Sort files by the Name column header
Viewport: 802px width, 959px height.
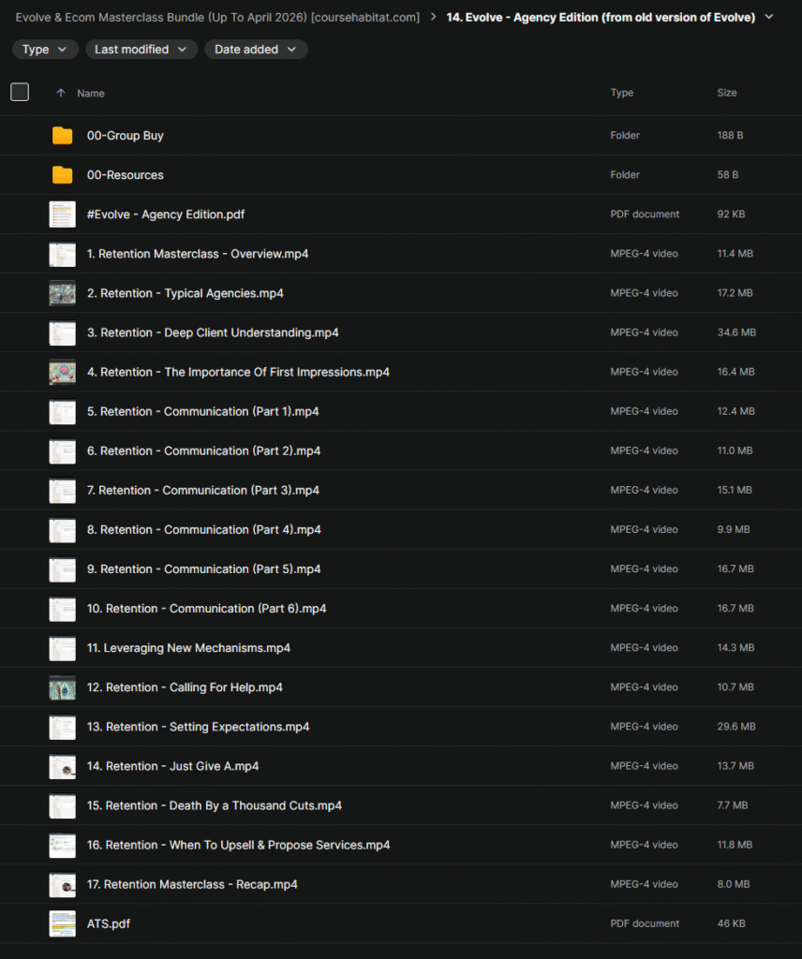click(x=91, y=93)
